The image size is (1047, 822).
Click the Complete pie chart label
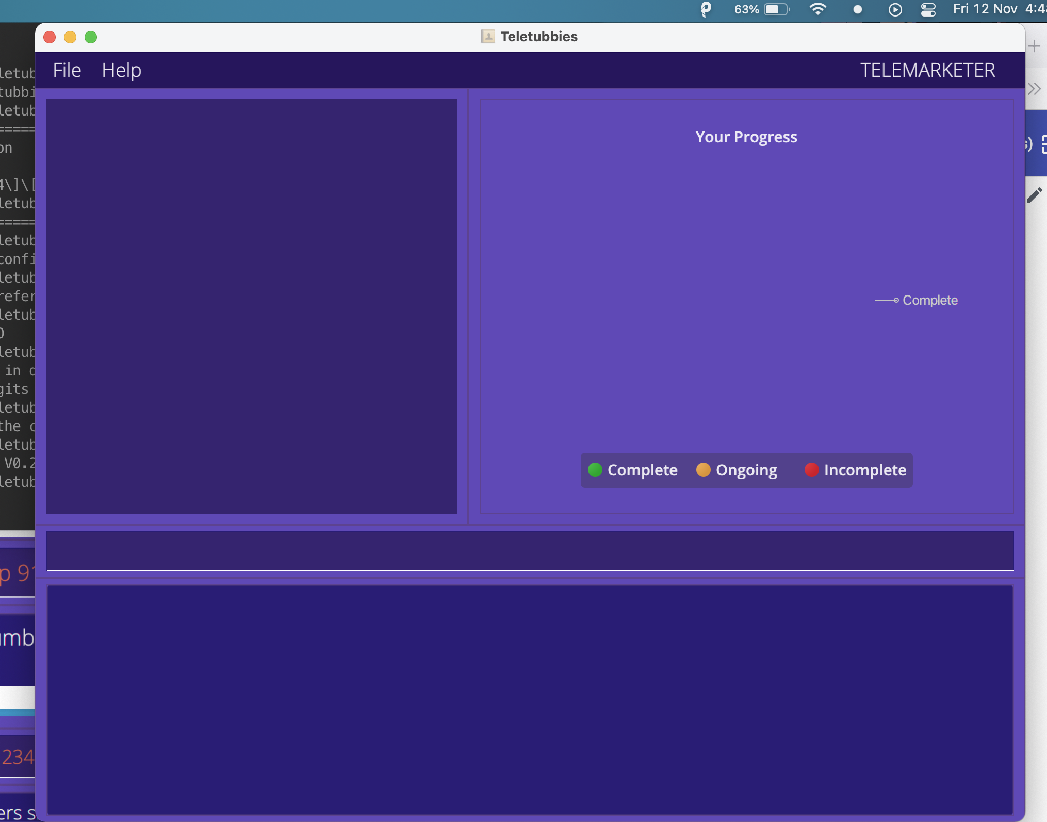pos(929,300)
